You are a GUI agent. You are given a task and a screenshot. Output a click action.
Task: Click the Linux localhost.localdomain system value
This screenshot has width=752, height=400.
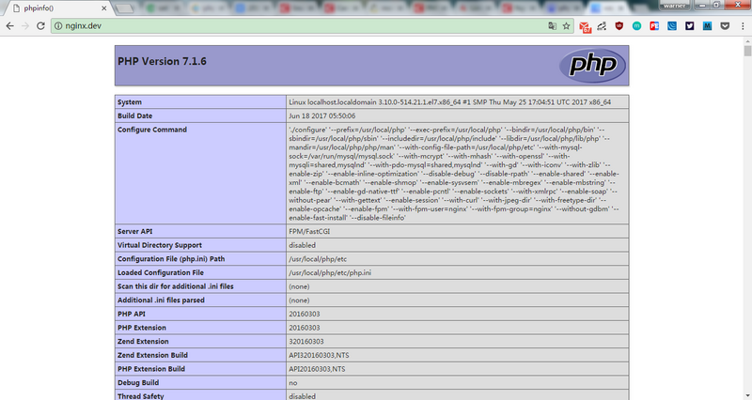(x=450, y=102)
